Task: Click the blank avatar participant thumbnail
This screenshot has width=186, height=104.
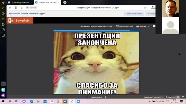Action: coord(171,26)
